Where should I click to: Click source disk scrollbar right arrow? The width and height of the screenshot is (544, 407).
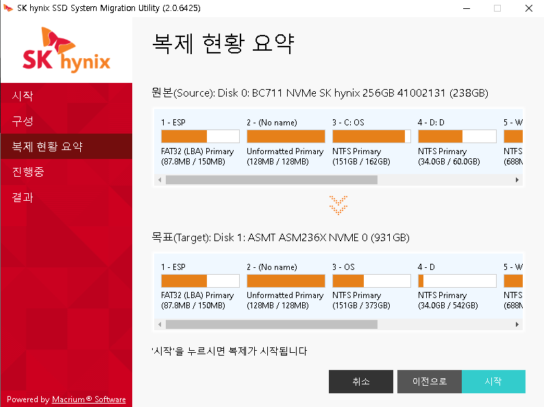pyautogui.click(x=517, y=180)
